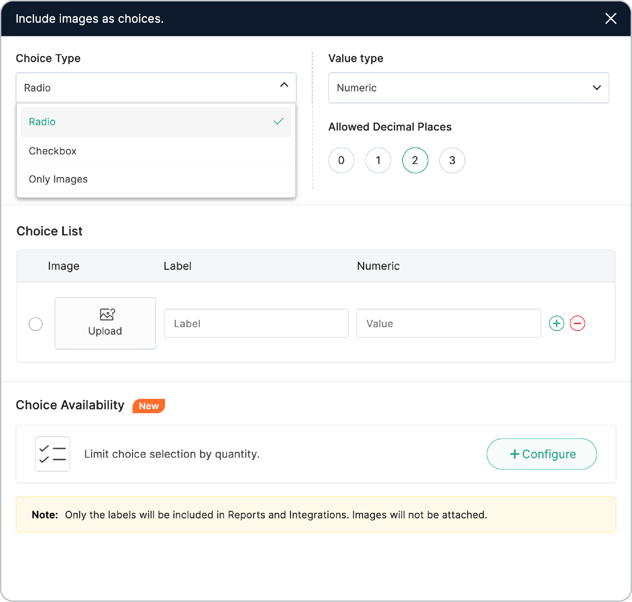The height and width of the screenshot is (602, 632).
Task: Close the image choices dialog
Action: click(611, 19)
